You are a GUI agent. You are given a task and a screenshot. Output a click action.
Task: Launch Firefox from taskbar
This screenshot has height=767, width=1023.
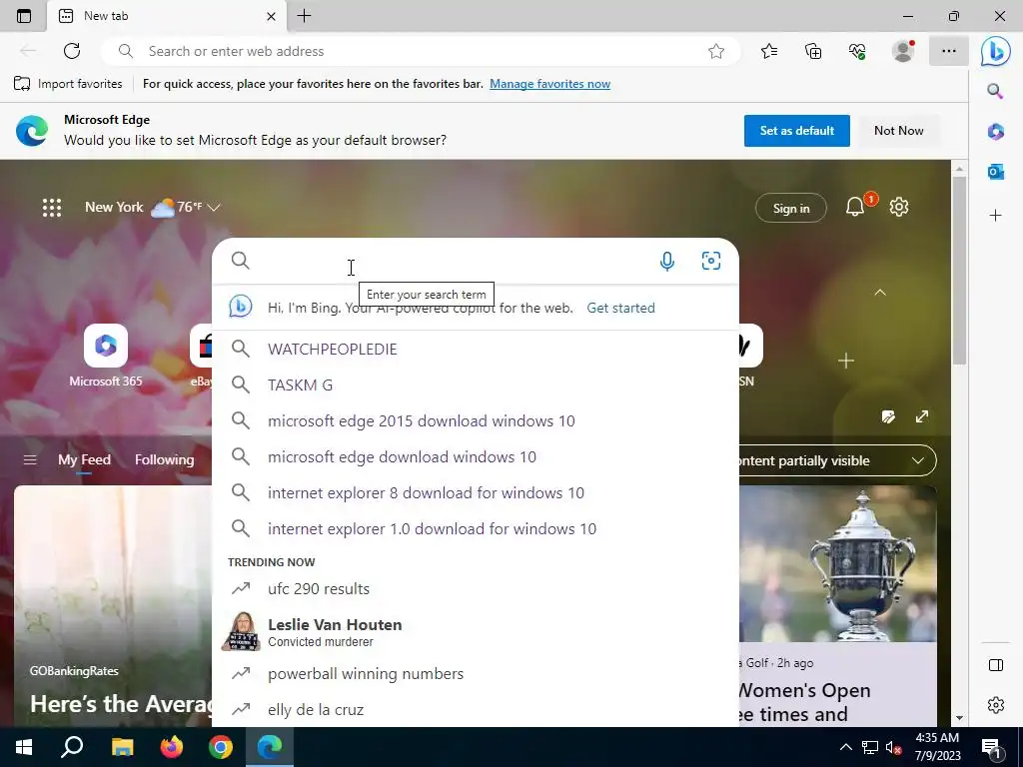[x=172, y=747]
